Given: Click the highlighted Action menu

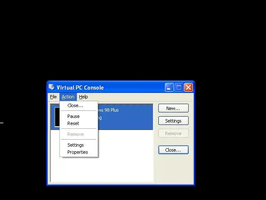Looking at the screenshot, I should pyautogui.click(x=68, y=97).
